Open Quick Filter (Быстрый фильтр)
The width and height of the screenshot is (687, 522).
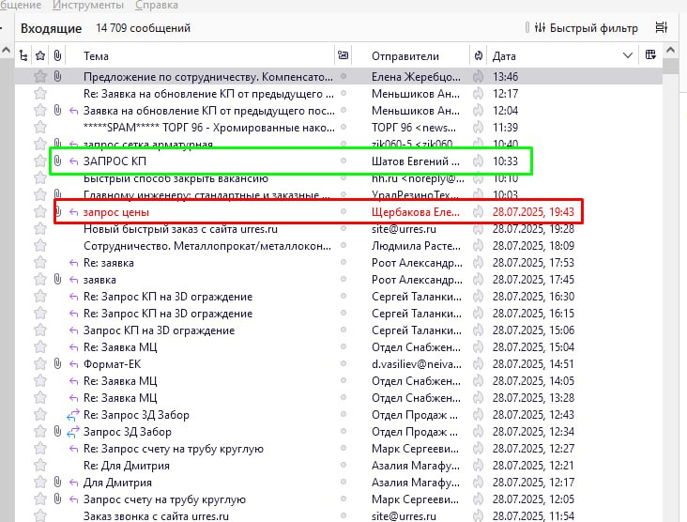(x=586, y=28)
